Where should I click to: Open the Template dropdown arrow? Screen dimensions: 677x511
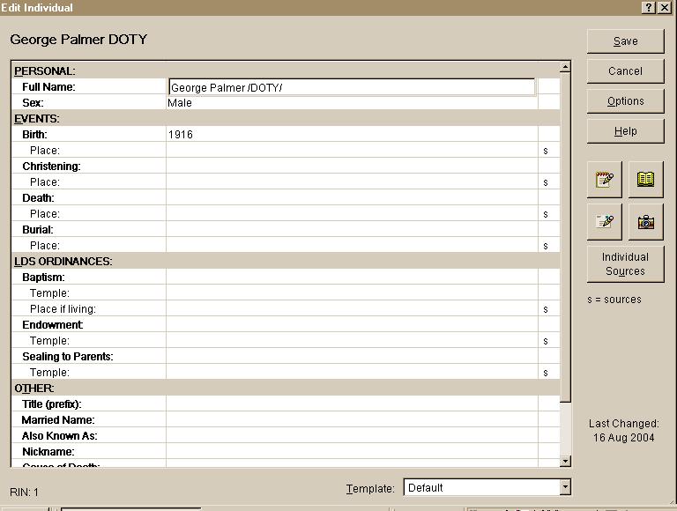click(x=565, y=487)
